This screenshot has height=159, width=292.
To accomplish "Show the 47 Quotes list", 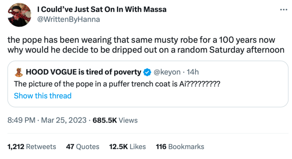I will coord(82,147).
